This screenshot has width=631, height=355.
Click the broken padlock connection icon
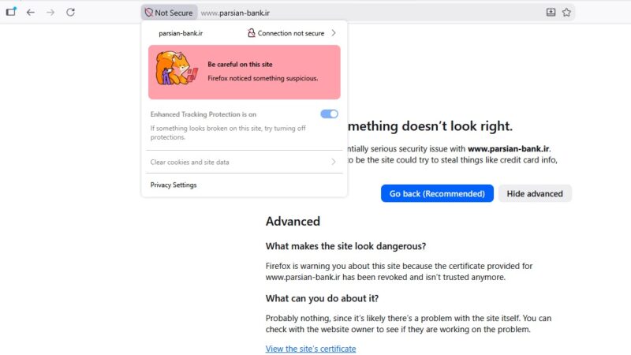[251, 33]
